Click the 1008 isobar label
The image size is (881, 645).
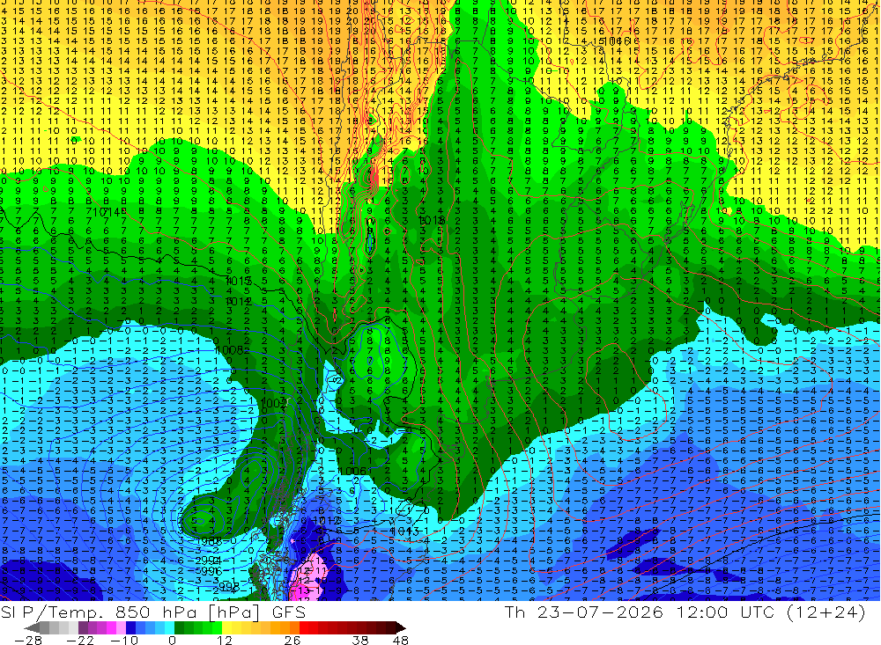tap(229, 350)
